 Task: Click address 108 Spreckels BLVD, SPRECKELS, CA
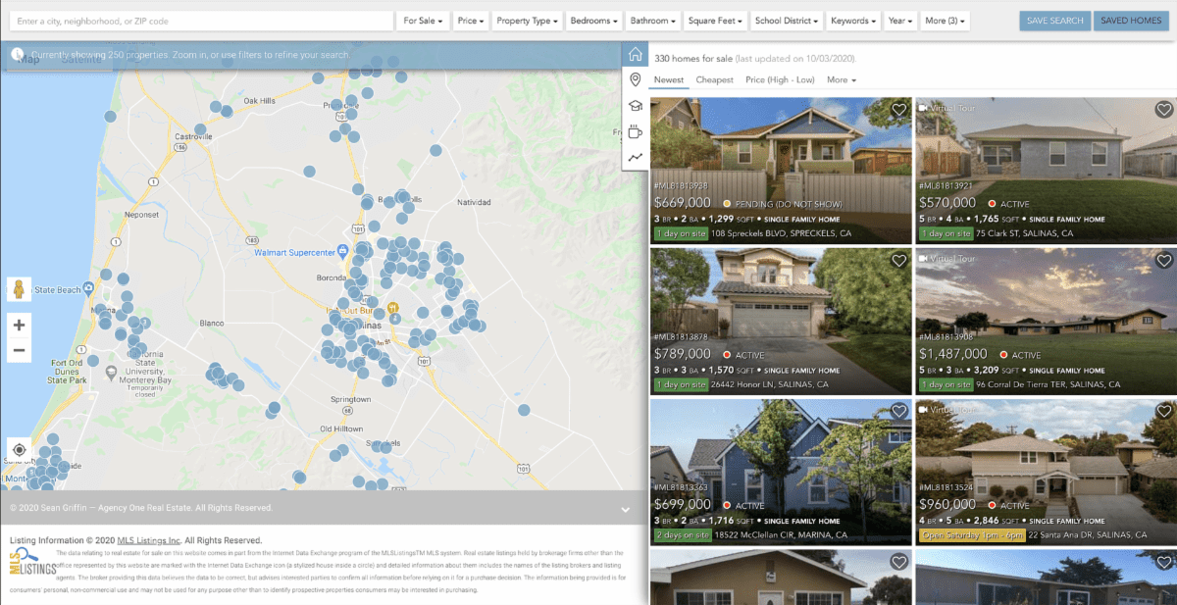(781, 234)
